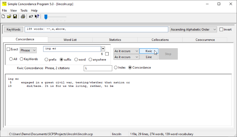Choose the Index radio option

(116, 68)
